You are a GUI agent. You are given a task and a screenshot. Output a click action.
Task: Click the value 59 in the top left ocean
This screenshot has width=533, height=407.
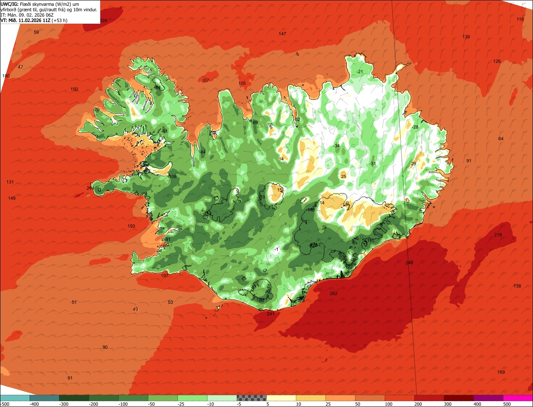36,32
